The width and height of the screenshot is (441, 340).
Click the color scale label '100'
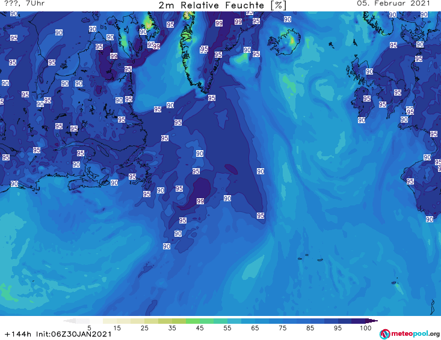tap(366, 328)
